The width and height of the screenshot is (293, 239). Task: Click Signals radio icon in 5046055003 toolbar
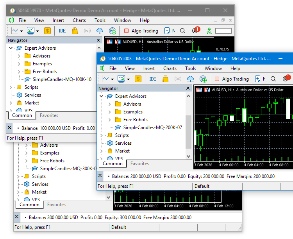point(178,79)
